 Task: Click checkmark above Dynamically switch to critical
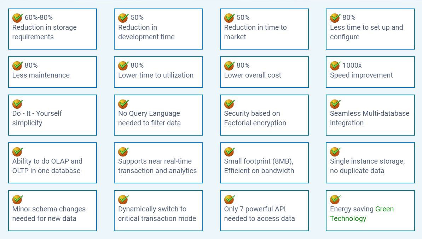[123, 199]
